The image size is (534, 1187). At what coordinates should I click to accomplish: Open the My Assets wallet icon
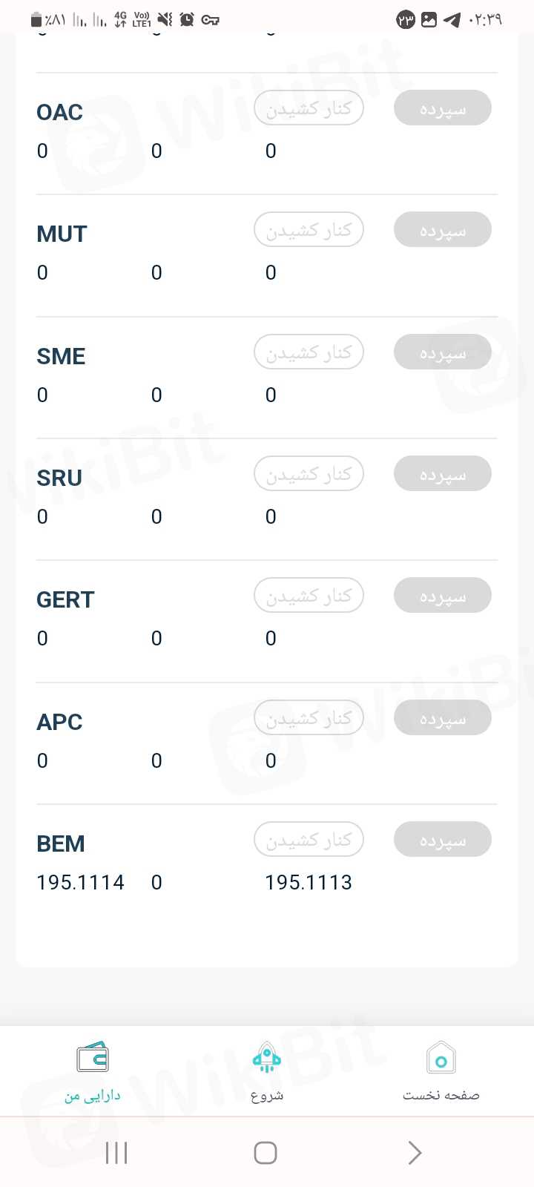click(x=93, y=1057)
